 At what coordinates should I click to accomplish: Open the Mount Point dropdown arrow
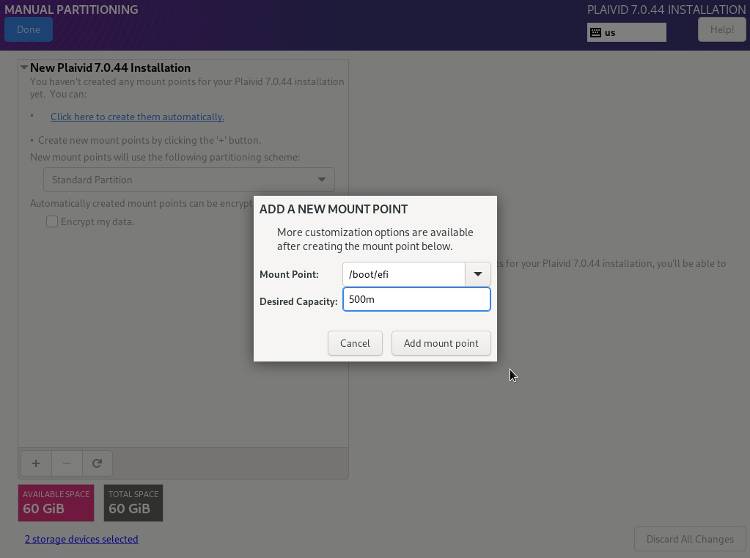[x=478, y=274]
